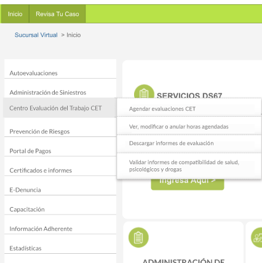The height and width of the screenshot is (263, 262).
Task: Click the Ingresa Aquí button
Action: tap(188, 184)
